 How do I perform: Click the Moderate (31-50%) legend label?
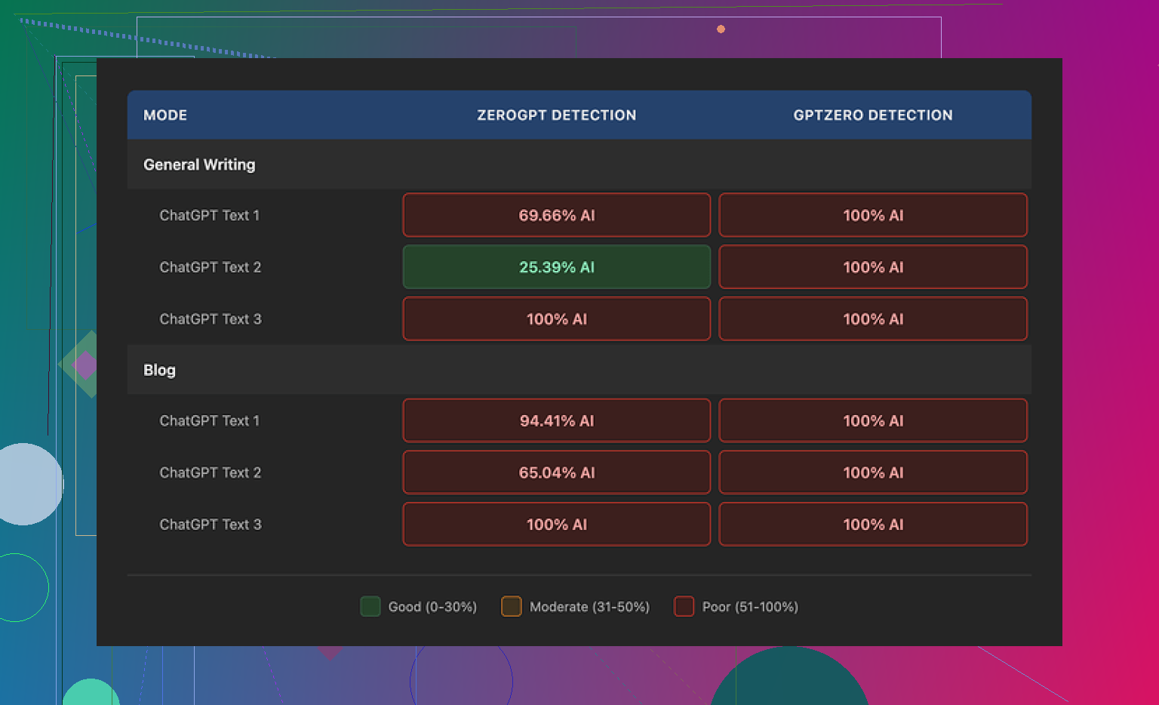click(x=589, y=607)
